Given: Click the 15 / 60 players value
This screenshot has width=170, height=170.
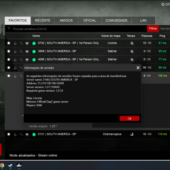Looking at the screenshot, I should [147, 43].
